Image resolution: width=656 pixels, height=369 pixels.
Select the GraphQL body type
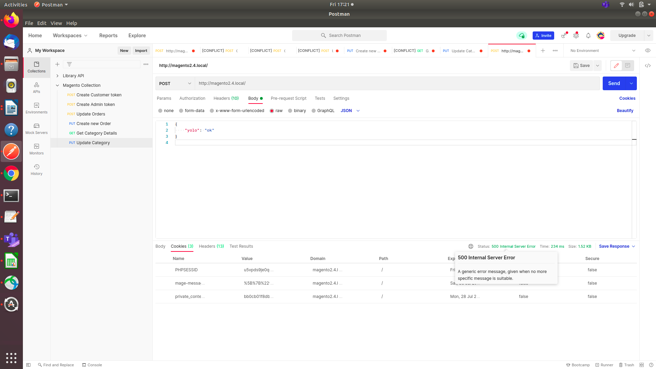[323, 111]
